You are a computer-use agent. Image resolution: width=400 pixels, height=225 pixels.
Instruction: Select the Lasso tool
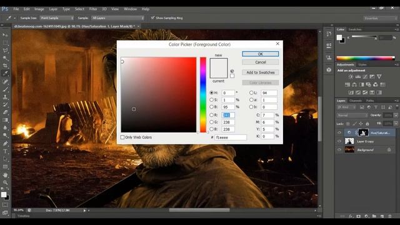[x=5, y=50]
